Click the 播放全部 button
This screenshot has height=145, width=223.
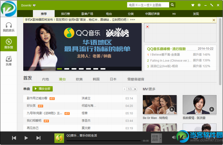click(43, 89)
